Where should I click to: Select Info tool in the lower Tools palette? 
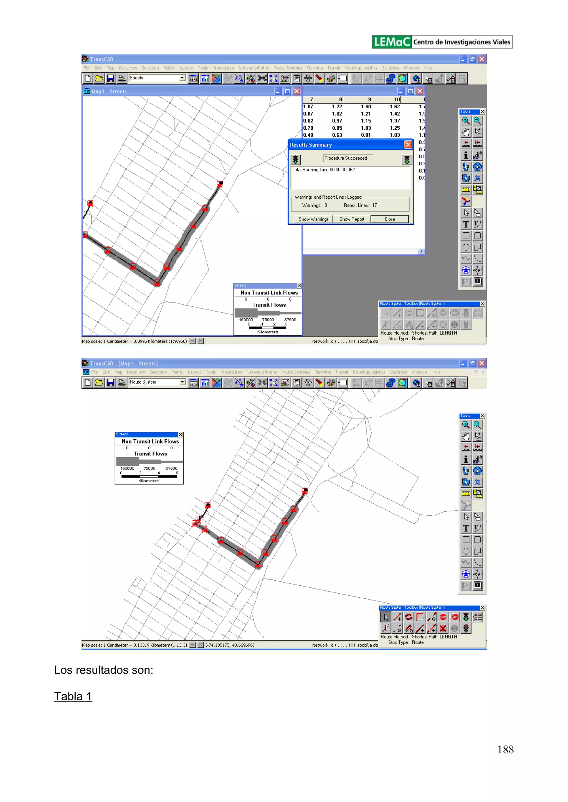pos(466,459)
